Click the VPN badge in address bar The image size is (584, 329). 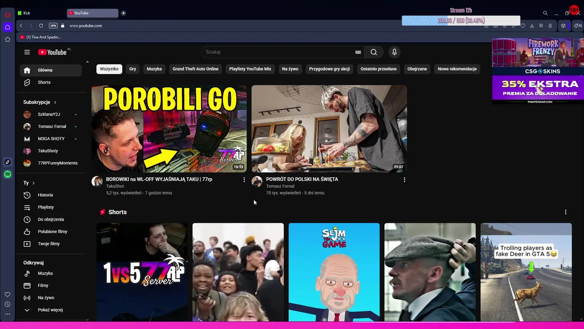(x=53, y=26)
